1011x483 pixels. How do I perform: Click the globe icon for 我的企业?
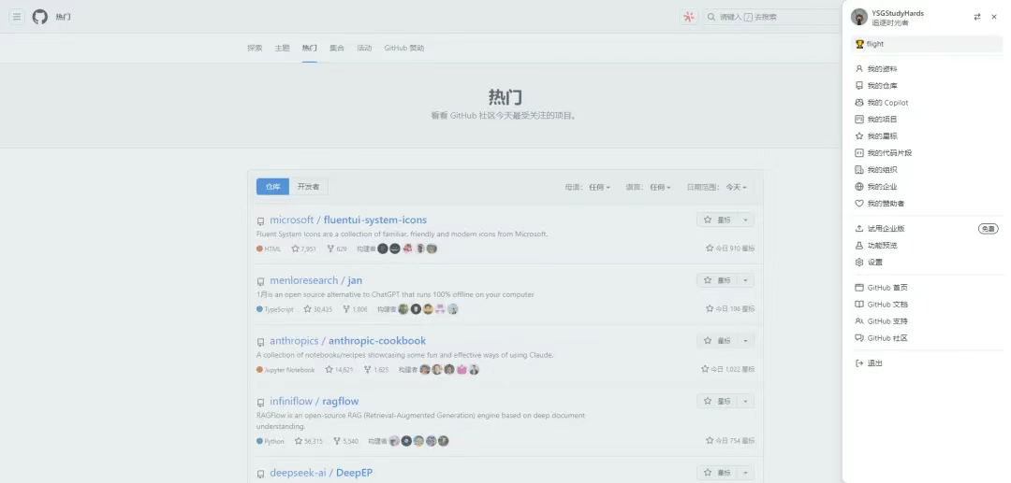coord(858,187)
